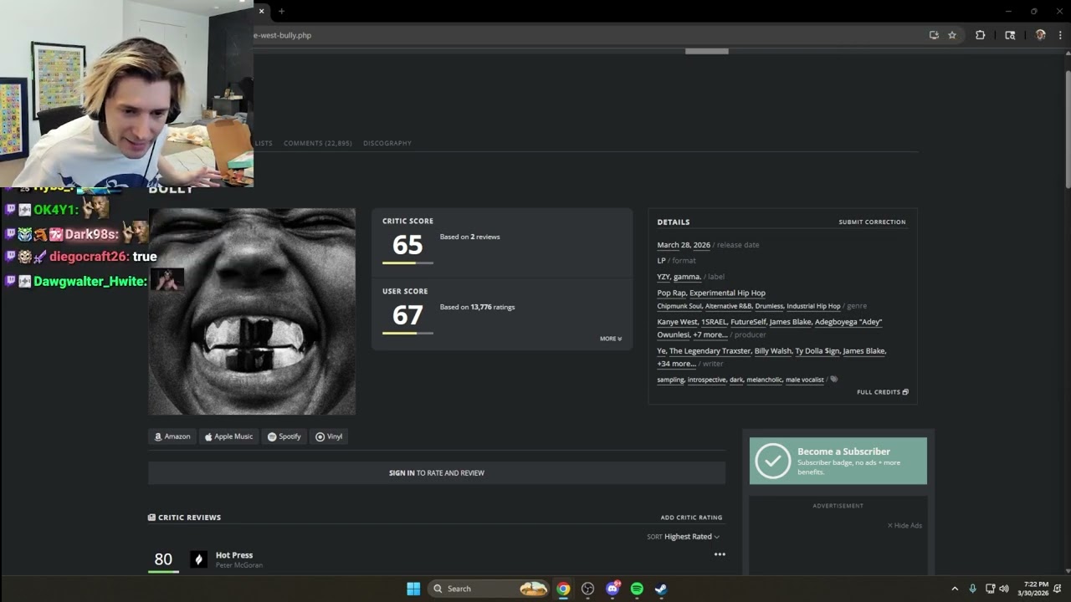Click Hide Ads
The image size is (1071, 602).
[904, 525]
